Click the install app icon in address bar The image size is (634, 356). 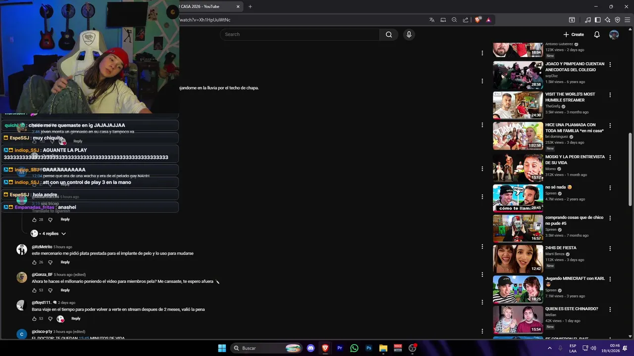443,20
